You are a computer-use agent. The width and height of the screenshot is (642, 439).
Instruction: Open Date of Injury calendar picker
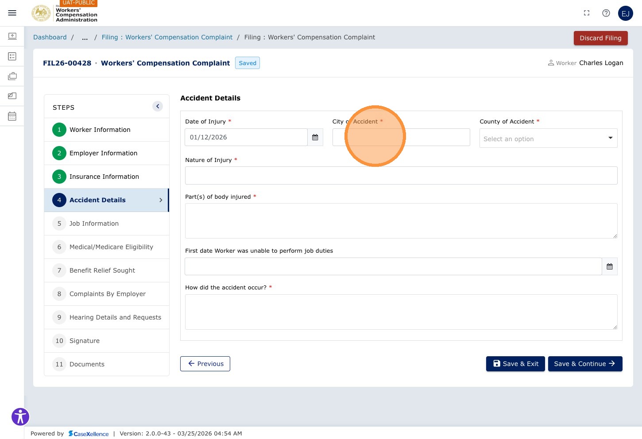coord(315,137)
